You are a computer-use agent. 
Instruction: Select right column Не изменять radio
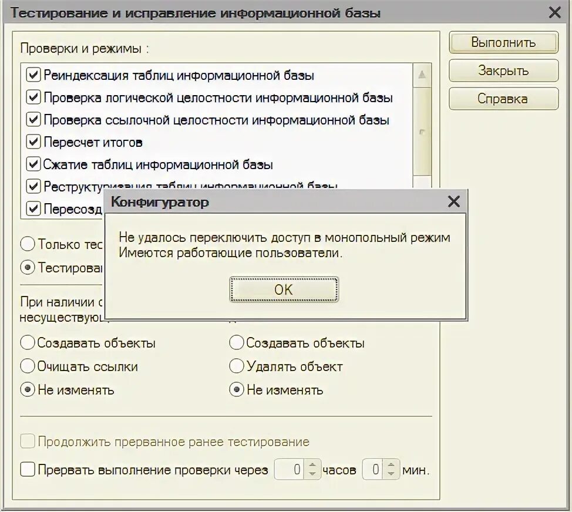click(237, 389)
